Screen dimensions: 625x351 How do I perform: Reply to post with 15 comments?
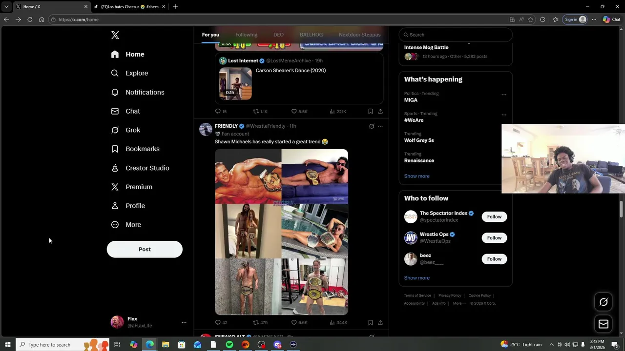tap(221, 112)
